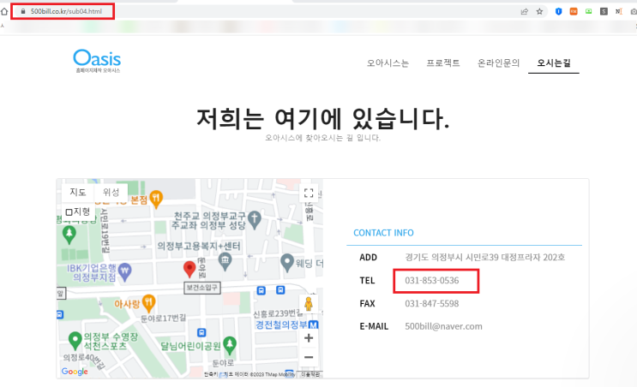Screen dimensions: 637x387
Task: Click the Street View pegman icon
Action: 309,304
